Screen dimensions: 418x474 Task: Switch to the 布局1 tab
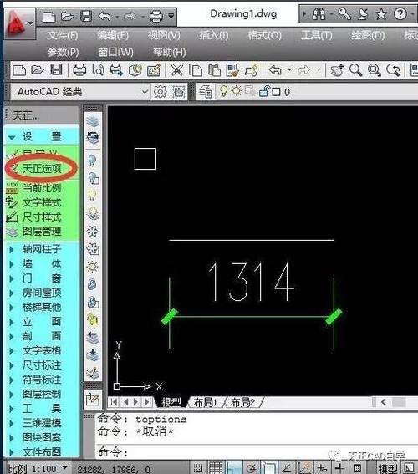click(x=206, y=402)
